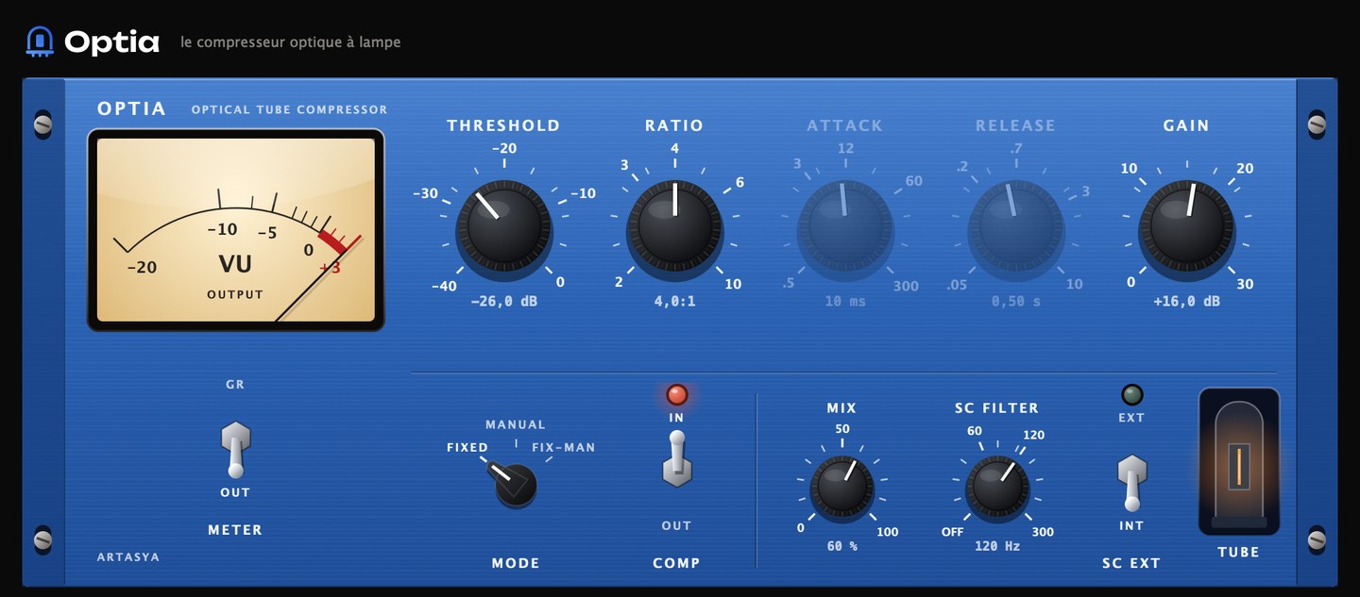Click the ARTASYA brand text
This screenshot has width=1360, height=597.
(x=128, y=557)
